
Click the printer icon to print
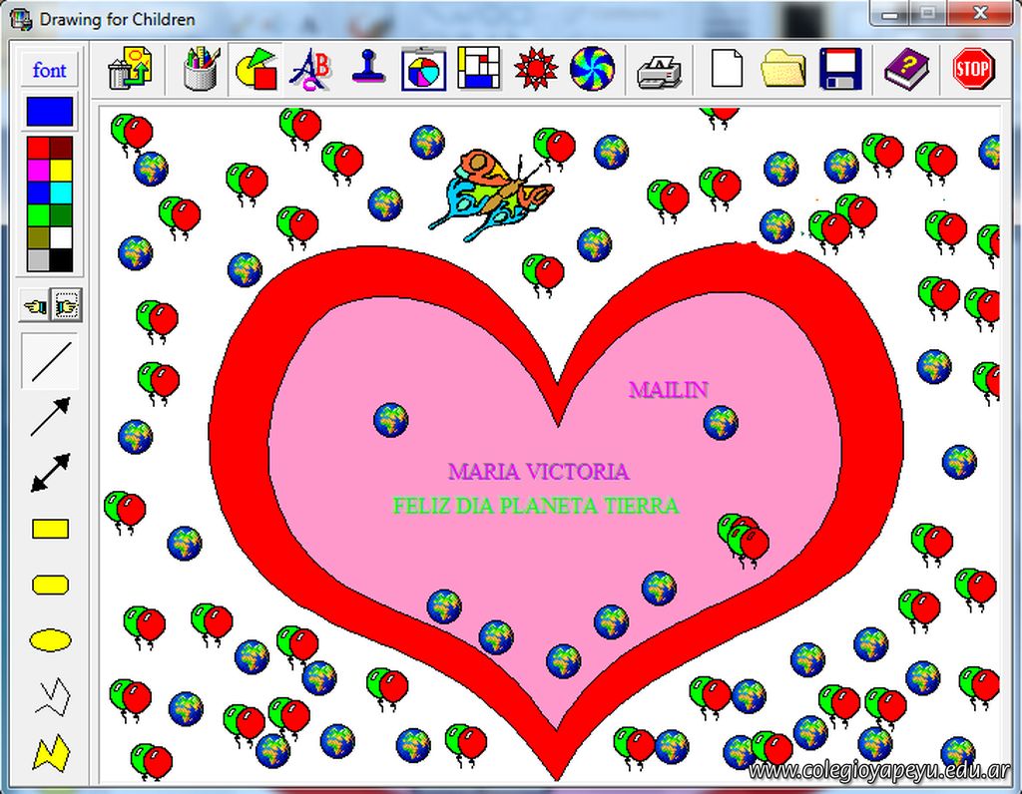660,70
